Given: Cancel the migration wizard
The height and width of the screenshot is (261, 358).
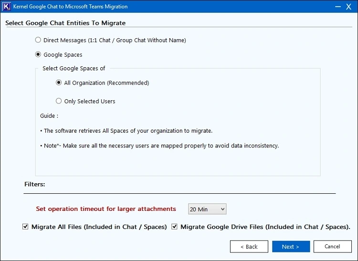Looking at the screenshot, I should tap(332, 246).
